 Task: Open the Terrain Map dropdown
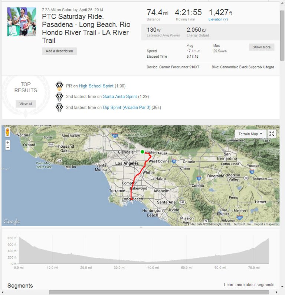250,134
